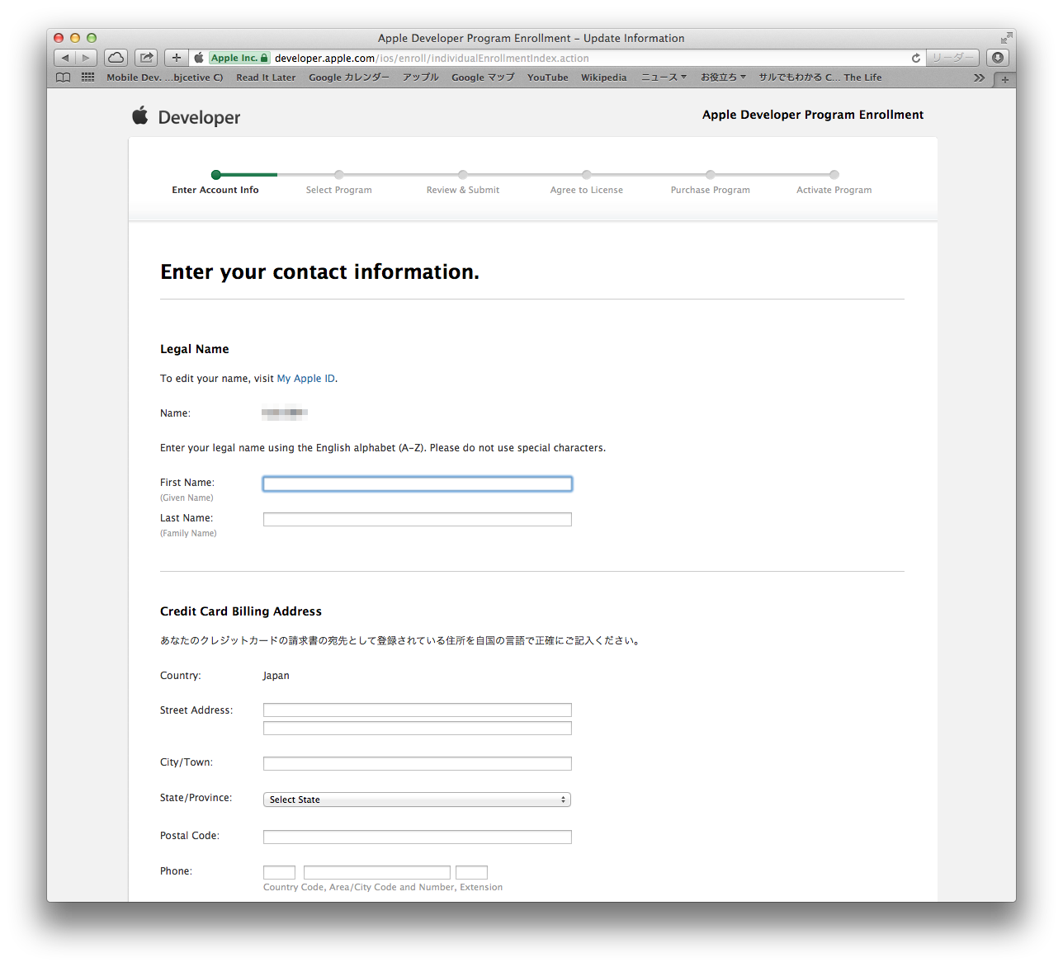This screenshot has height=967, width=1063.
Task: Open アップル bookmark
Action: [421, 78]
